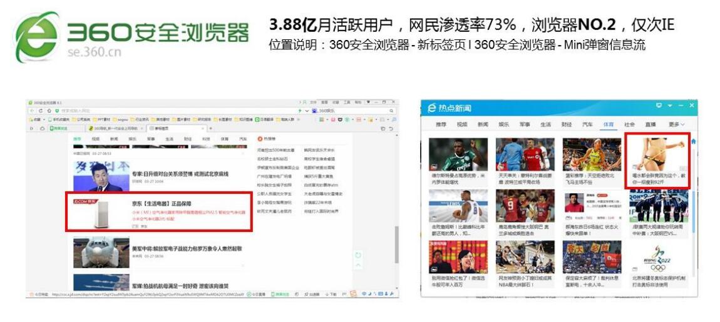Image resolution: width=720 pixels, height=322 pixels.
Task: Click the 360 e logo in 热点新闻 title bar
Action: point(431,108)
